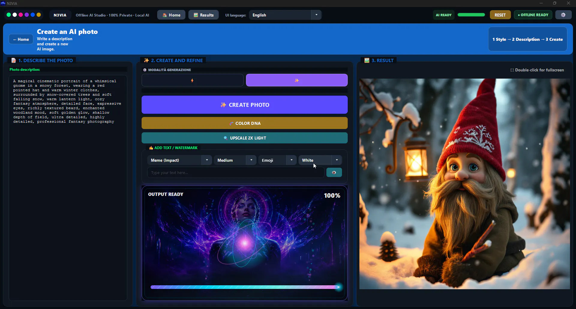Click the RESET button
This screenshot has width=576, height=309.
click(500, 15)
